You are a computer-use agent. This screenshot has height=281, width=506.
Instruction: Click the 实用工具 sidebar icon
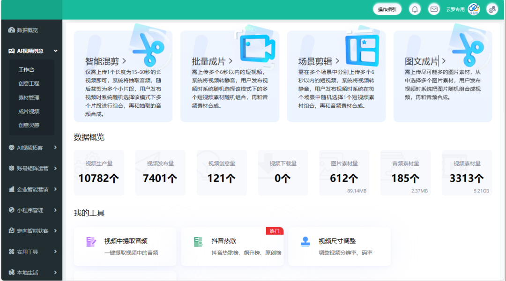[12, 251]
